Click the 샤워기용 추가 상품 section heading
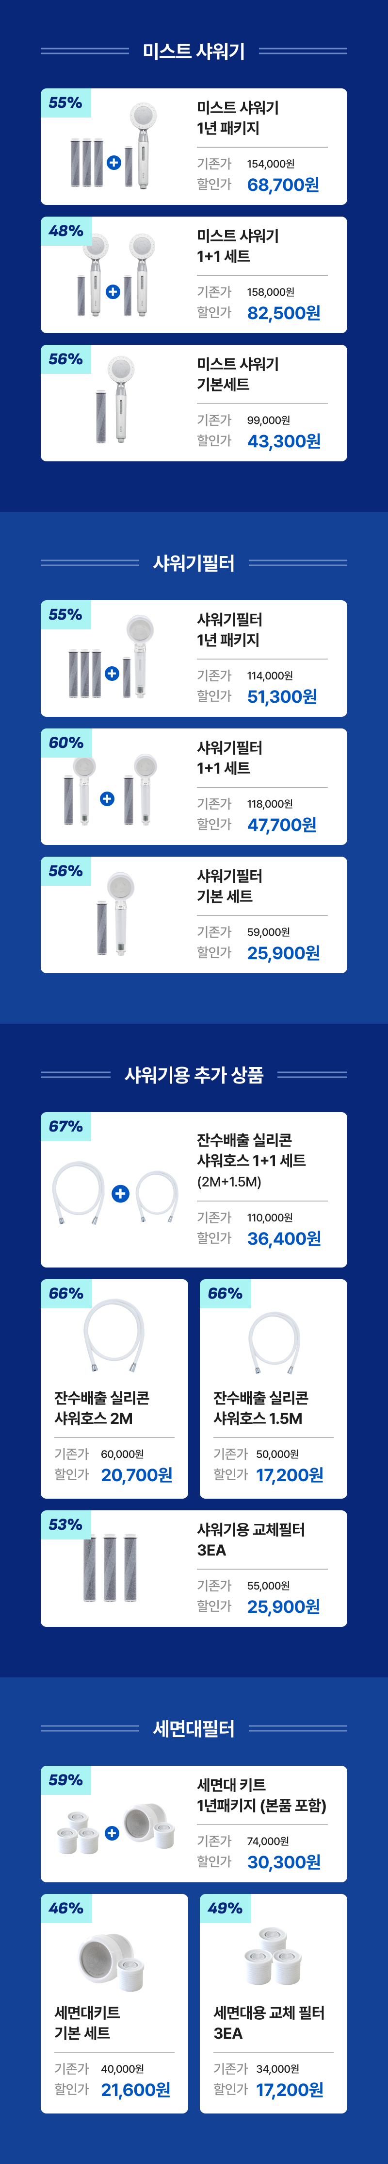This screenshot has width=388, height=2164. (194, 1074)
